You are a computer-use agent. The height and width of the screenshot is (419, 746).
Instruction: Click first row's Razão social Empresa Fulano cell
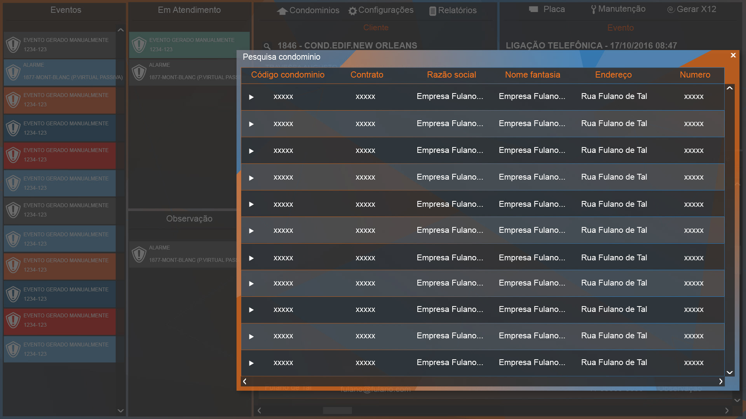pyautogui.click(x=450, y=97)
